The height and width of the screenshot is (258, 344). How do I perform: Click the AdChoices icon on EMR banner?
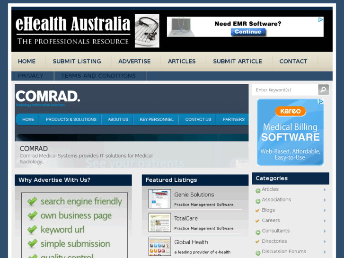[320, 19]
